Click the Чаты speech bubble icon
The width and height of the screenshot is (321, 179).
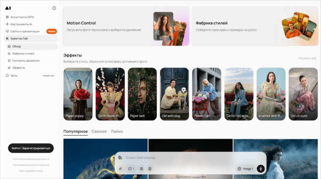7,76
